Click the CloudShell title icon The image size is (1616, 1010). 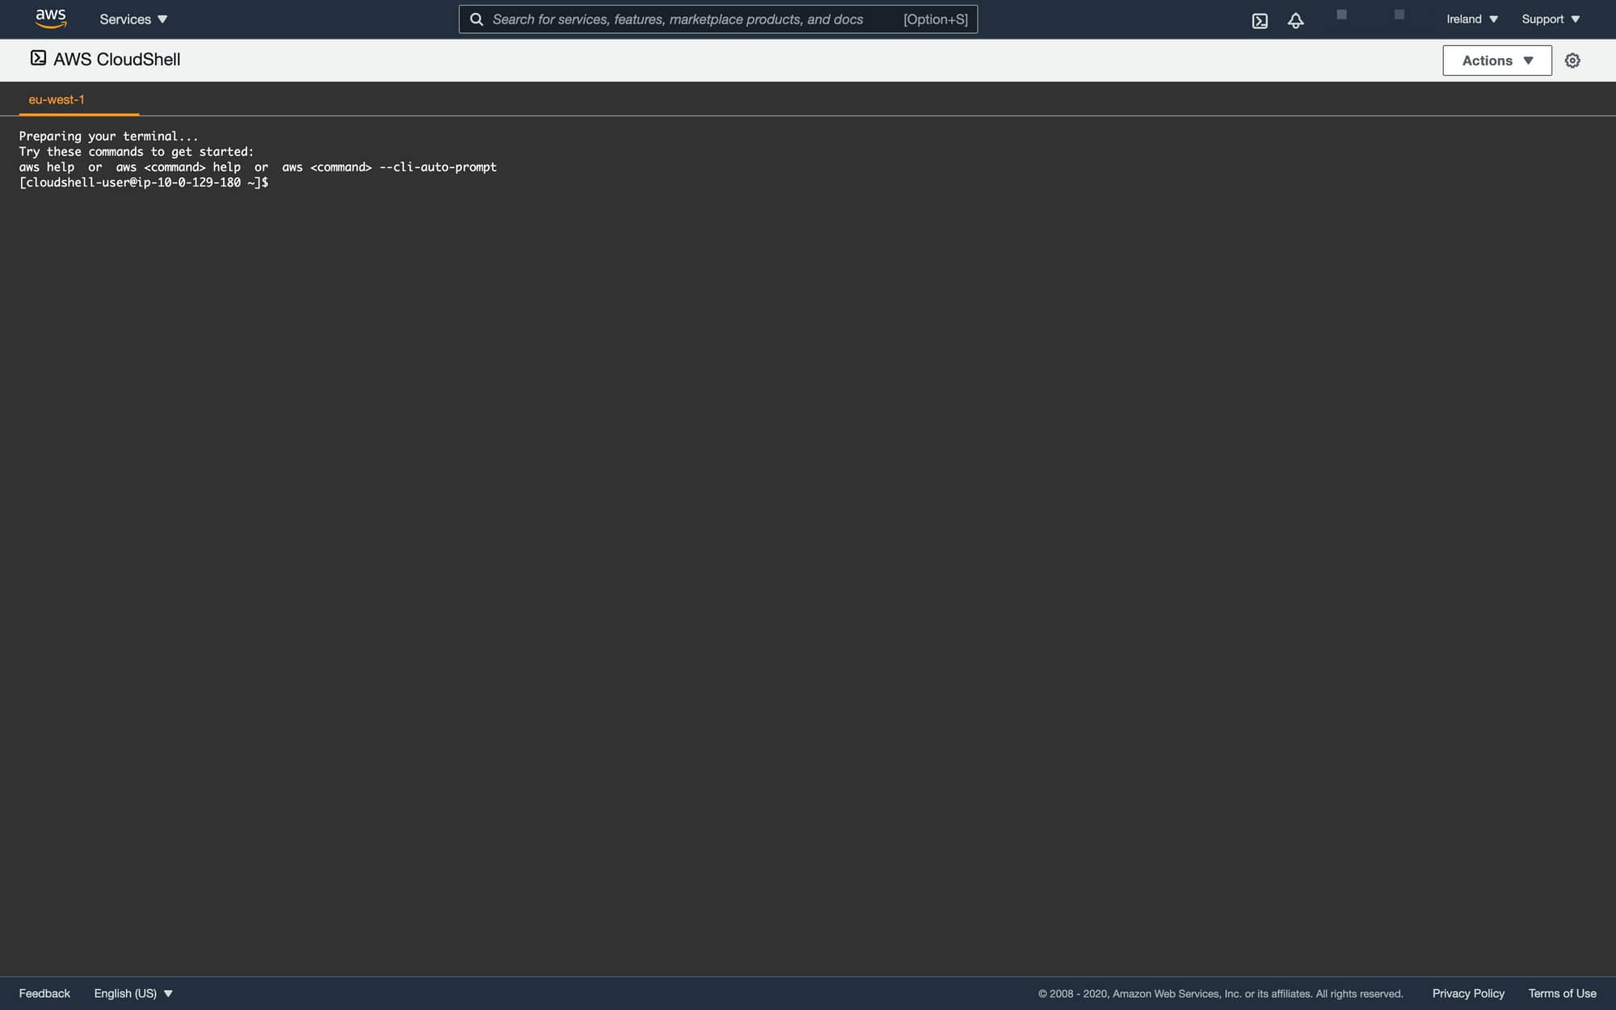(x=38, y=58)
